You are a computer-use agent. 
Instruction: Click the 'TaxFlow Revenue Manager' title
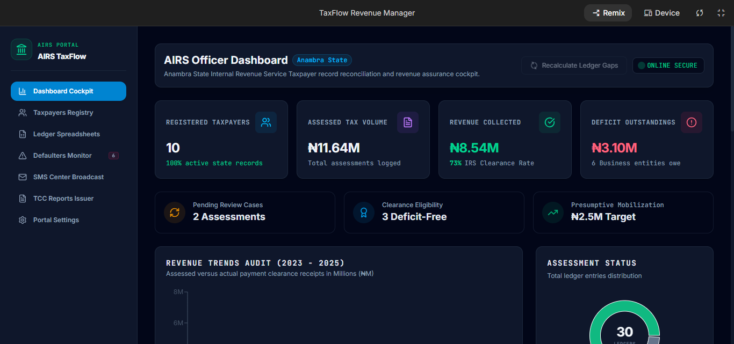click(367, 13)
